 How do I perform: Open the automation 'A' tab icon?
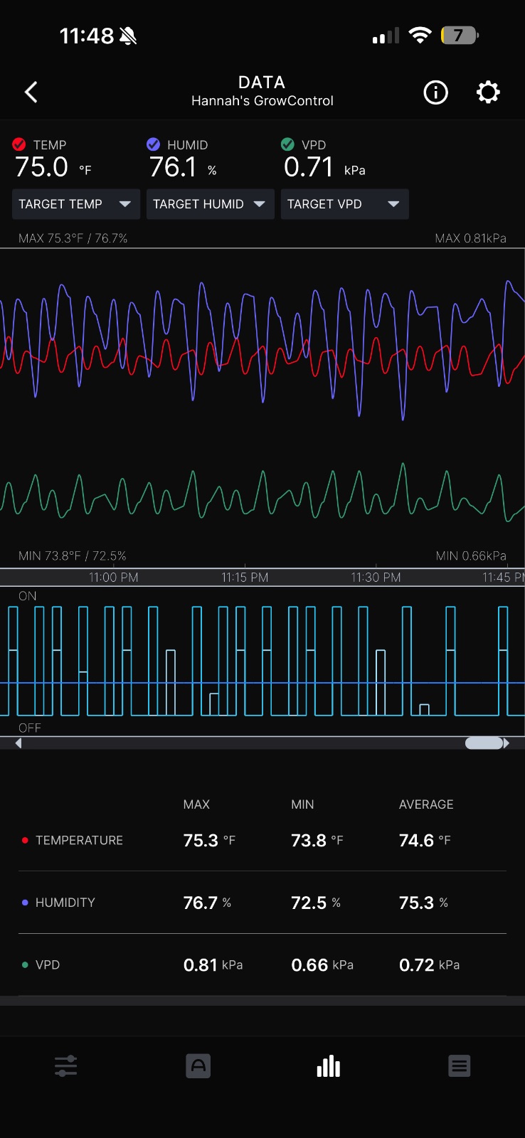click(x=198, y=1066)
